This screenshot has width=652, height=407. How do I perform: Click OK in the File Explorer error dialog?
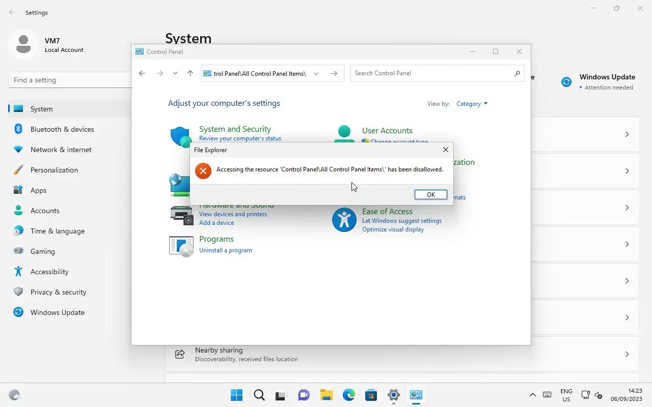431,195
